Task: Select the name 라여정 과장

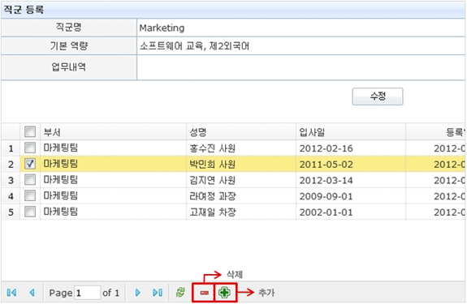Action: click(x=213, y=196)
